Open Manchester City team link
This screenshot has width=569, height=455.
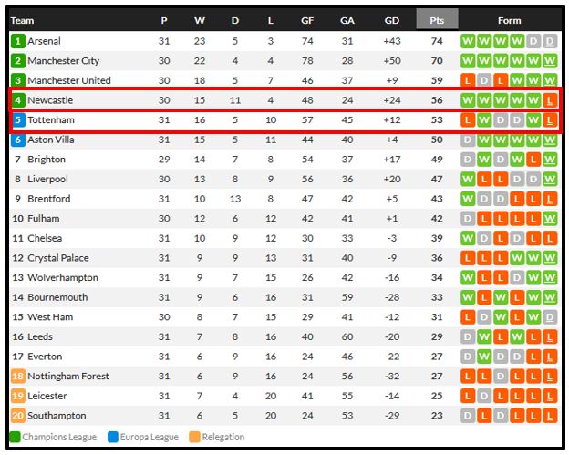tap(64, 61)
